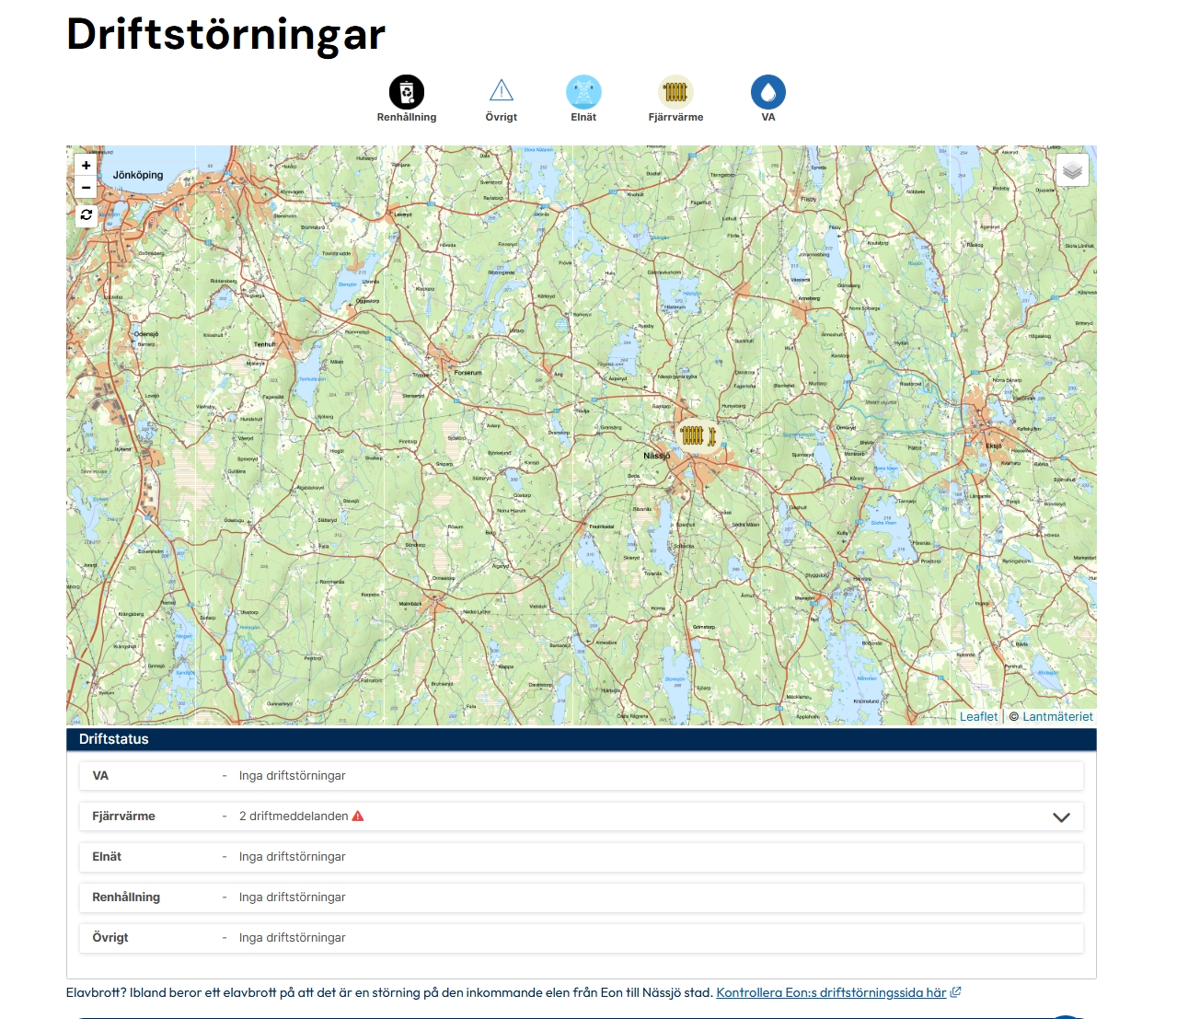Select the Elnät status row

[x=582, y=857]
